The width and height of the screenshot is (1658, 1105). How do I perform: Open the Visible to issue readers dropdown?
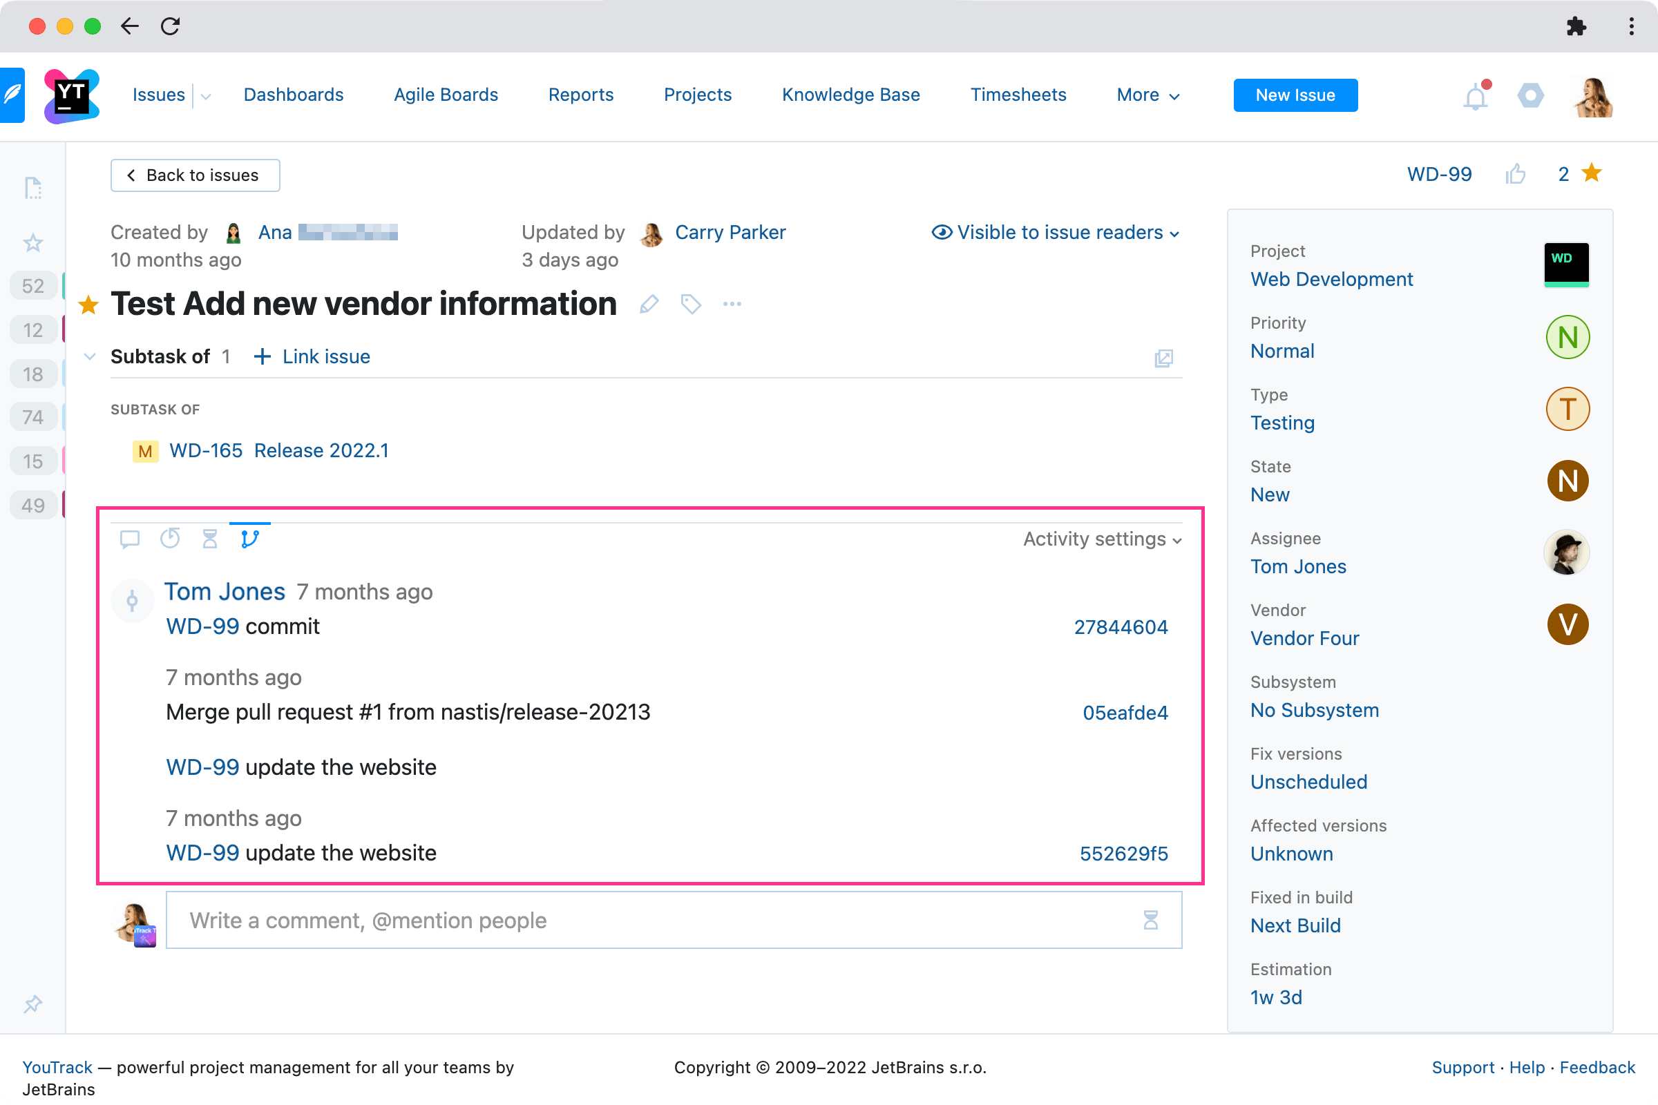[x=1056, y=233]
